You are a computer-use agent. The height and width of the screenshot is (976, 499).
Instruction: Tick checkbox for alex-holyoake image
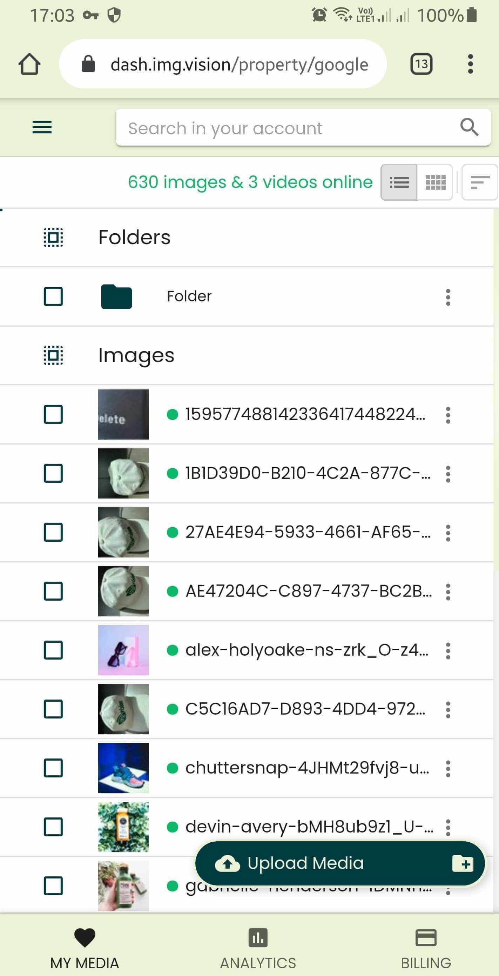pyautogui.click(x=53, y=650)
